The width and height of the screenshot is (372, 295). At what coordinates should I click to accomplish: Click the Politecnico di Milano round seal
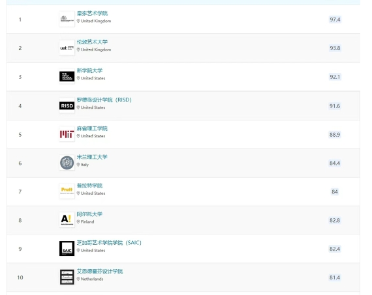coord(67,163)
